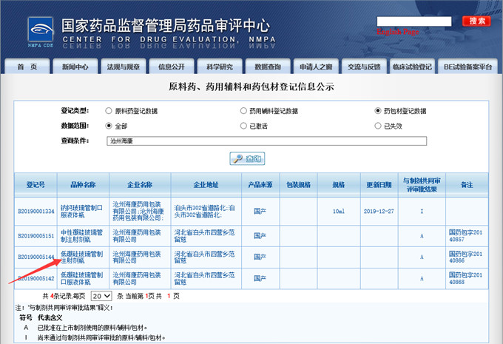This screenshot has width=503, height=344.
Task: Select the 已失效 data range option
Action: (x=377, y=125)
